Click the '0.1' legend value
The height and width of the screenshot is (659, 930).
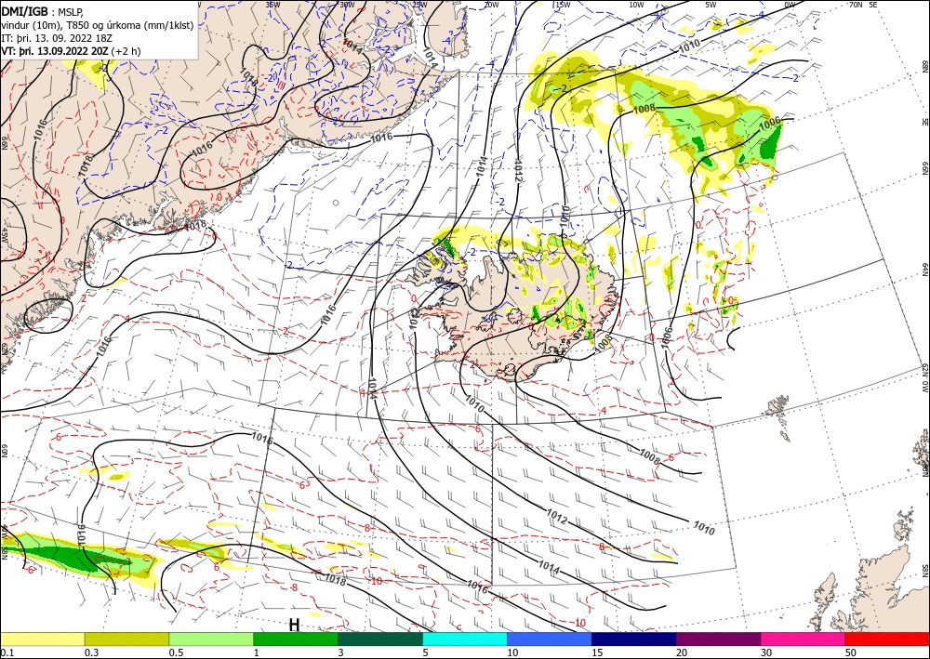click(6, 652)
